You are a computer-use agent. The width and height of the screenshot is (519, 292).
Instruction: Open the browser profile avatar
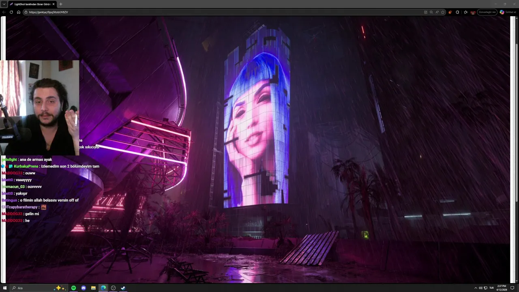pyautogui.click(x=473, y=12)
